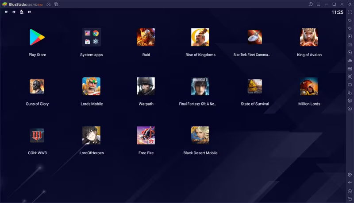Viewport: 354px width, 203px height.
Task: Go home using sidebar bottom home icon
Action: point(350,191)
